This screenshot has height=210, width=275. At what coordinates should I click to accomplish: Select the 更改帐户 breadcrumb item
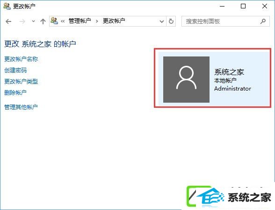click(x=114, y=21)
